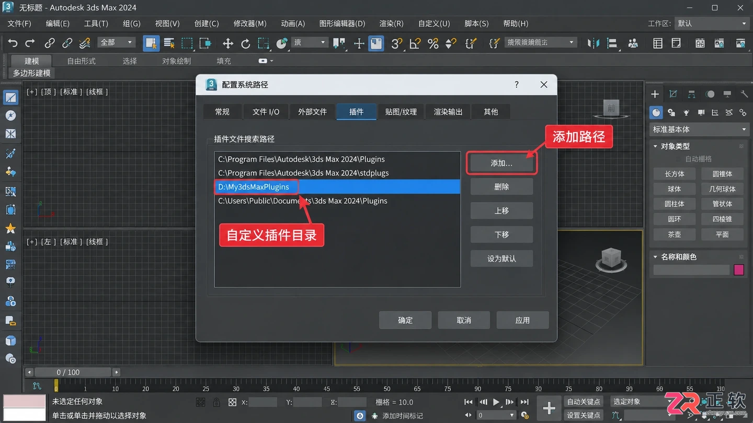Screen dimensions: 753x423
Task: Toggle Angle Snap in the toolbar
Action: click(x=415, y=43)
